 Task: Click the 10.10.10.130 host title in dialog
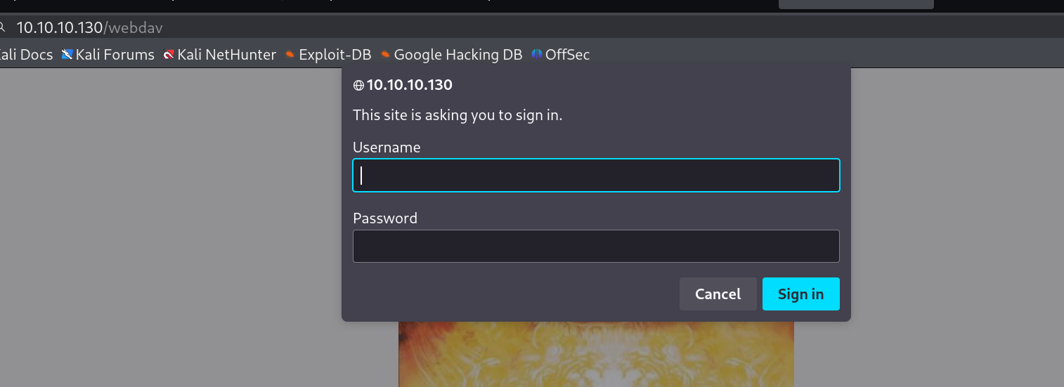point(409,86)
